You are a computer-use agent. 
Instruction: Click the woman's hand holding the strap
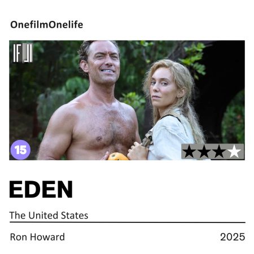tap(137, 151)
